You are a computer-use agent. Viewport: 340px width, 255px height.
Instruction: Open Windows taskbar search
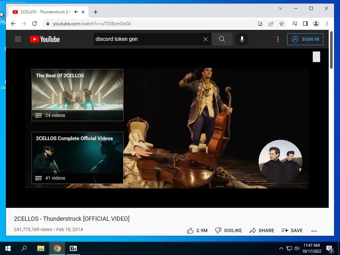[x=24, y=248]
